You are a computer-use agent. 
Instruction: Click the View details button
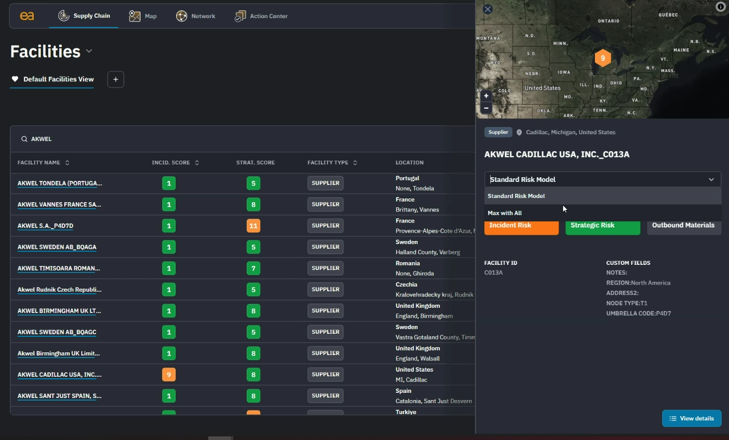691,418
